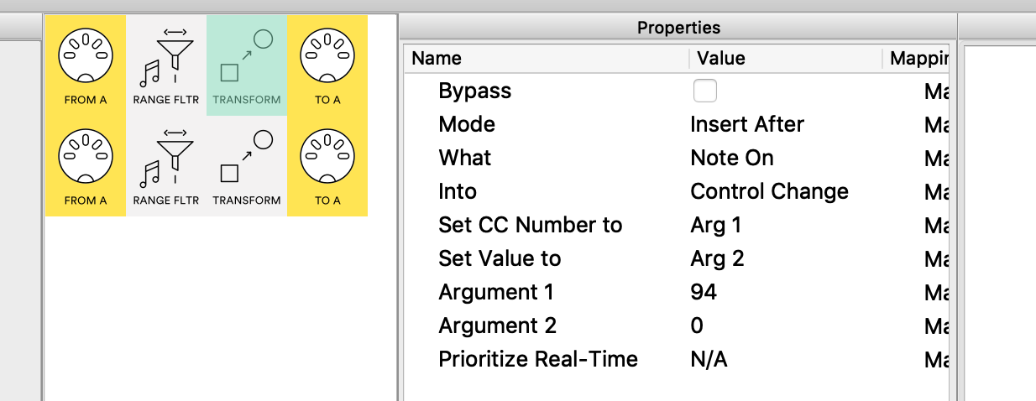Open the Set CC Number to value Arg 1
The height and width of the screenshot is (401, 1036).
(x=716, y=226)
